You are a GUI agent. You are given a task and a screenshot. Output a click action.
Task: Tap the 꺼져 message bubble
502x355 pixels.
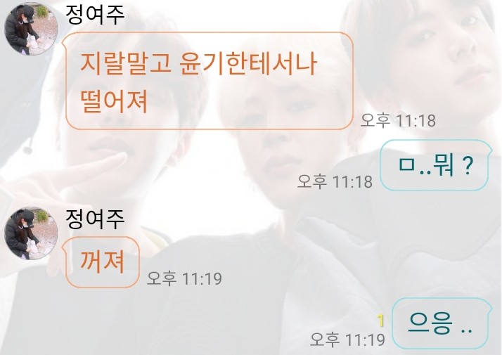[101, 262]
